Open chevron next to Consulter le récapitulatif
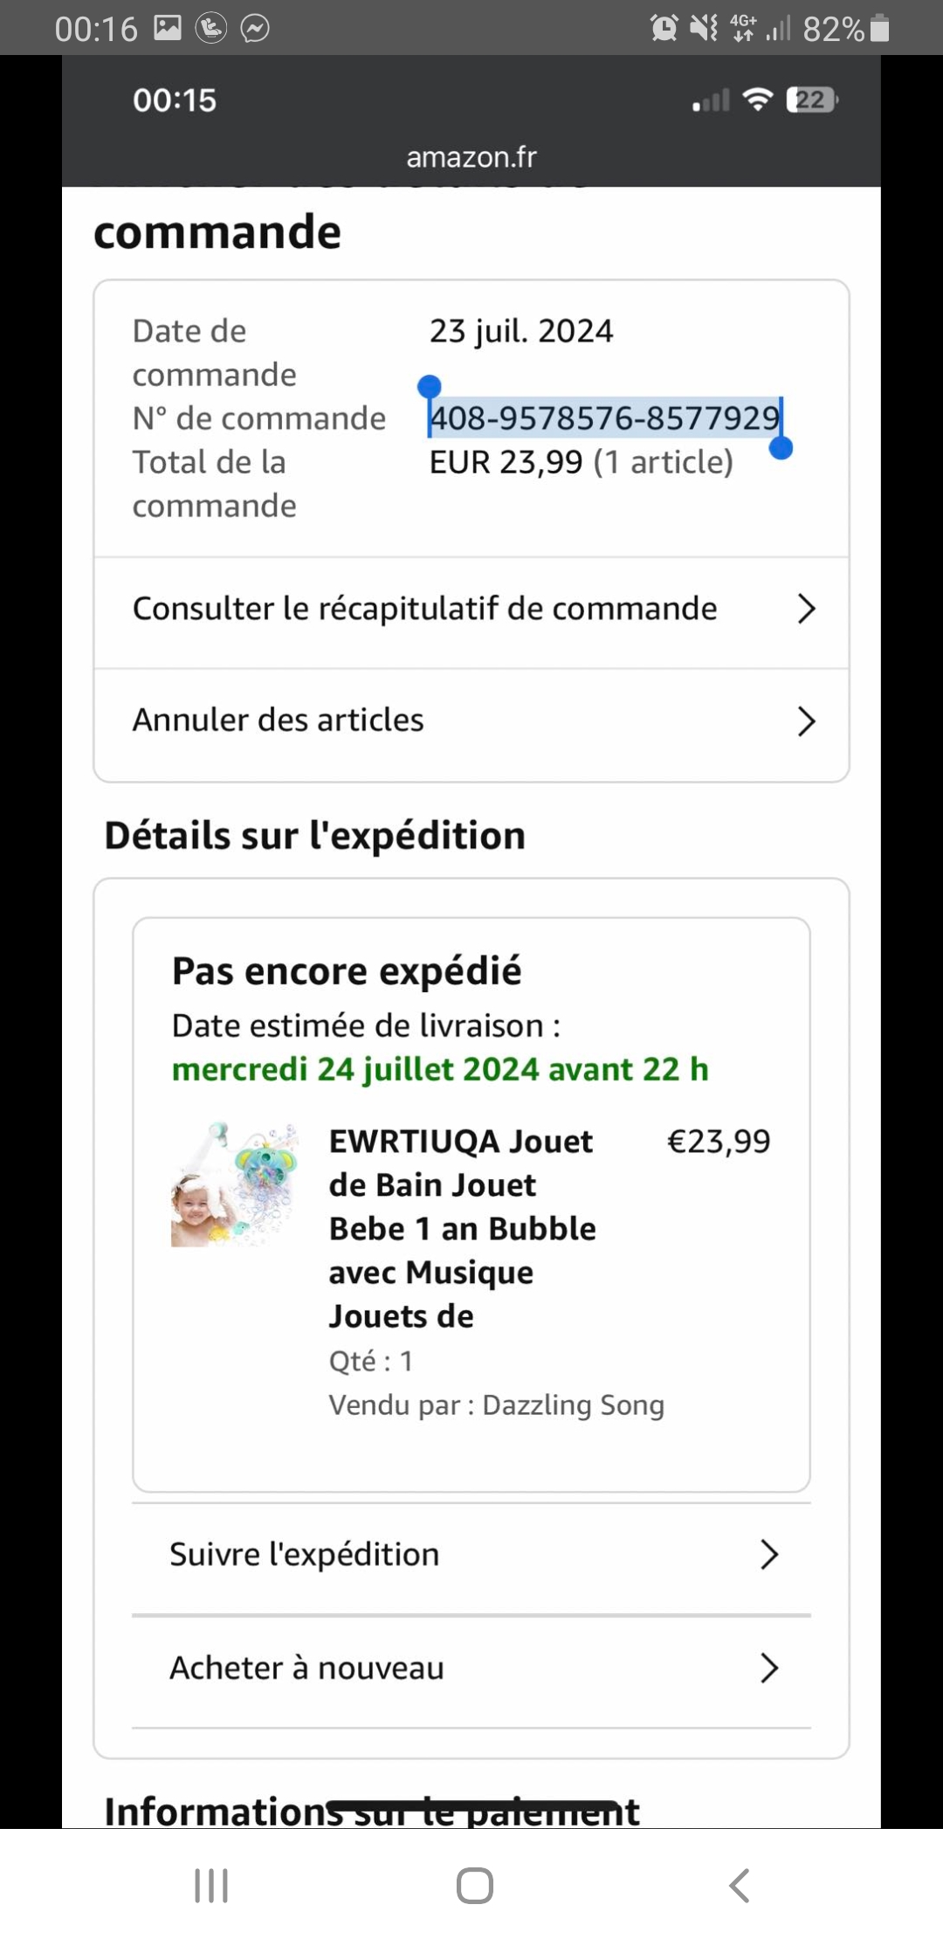The height and width of the screenshot is (1939, 943). click(x=806, y=609)
